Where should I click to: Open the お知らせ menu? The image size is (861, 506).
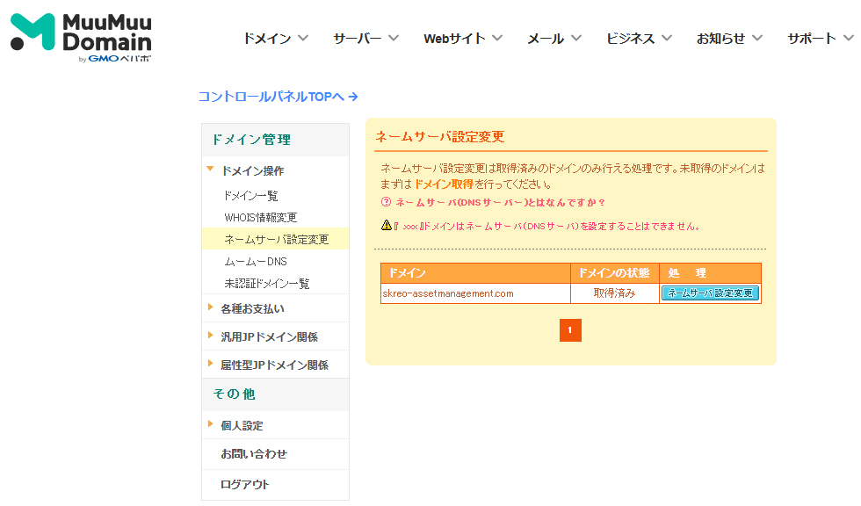(x=729, y=39)
